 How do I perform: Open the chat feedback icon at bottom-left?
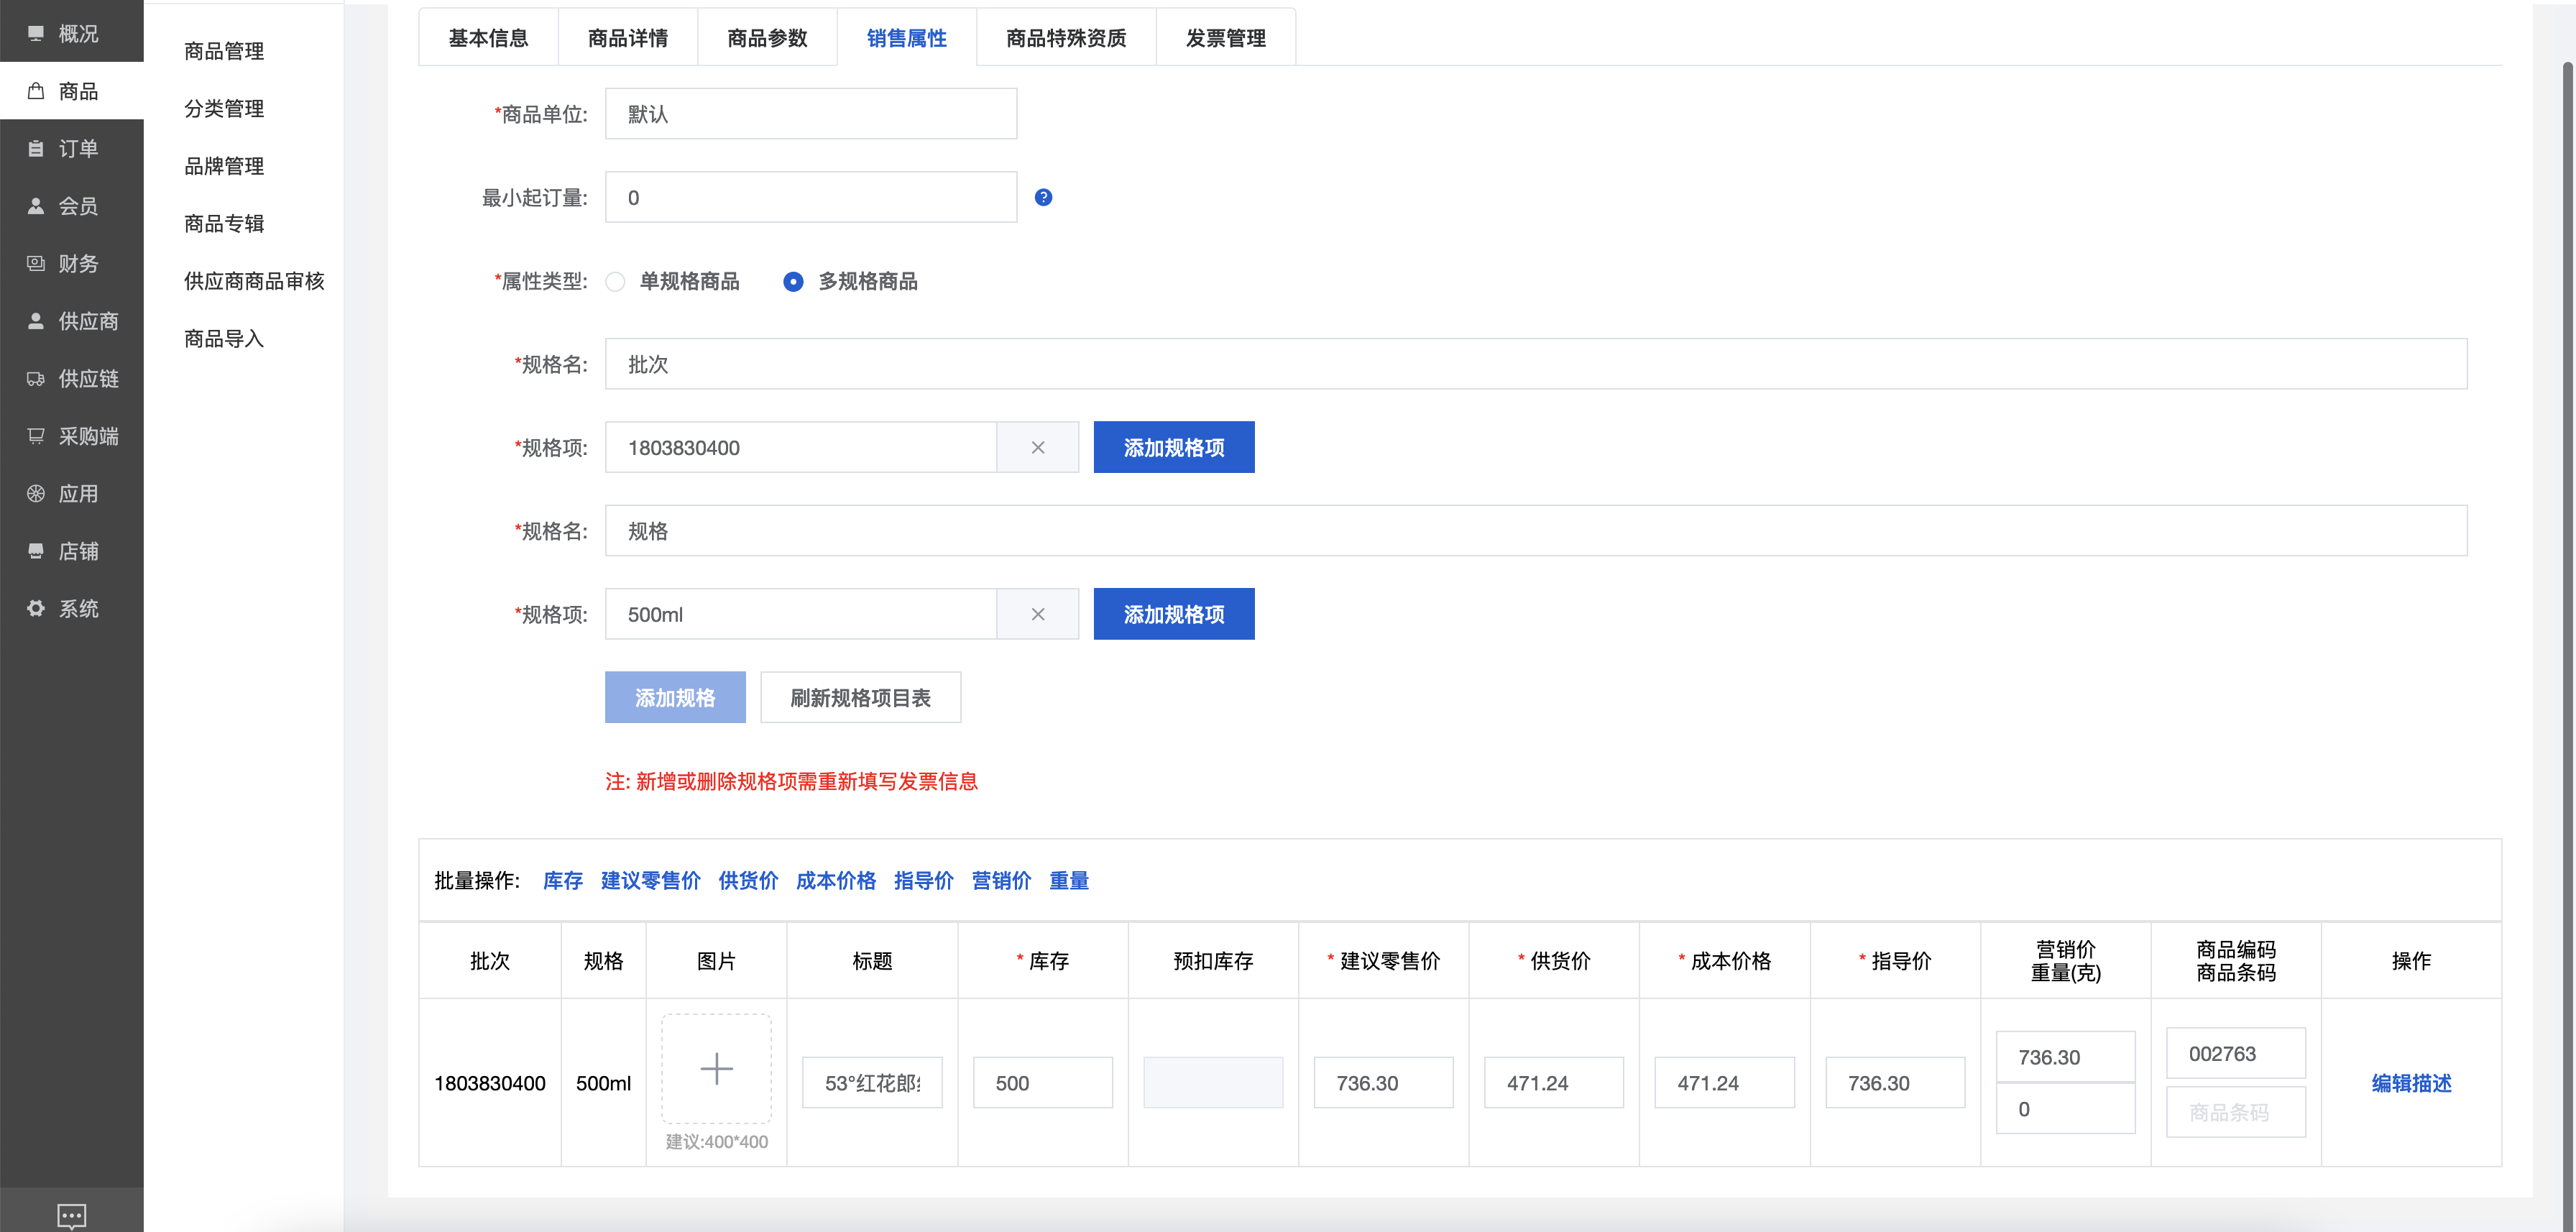(71, 1215)
